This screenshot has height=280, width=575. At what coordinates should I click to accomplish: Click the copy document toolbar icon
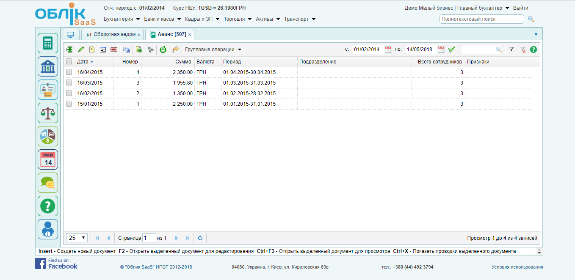(126, 49)
